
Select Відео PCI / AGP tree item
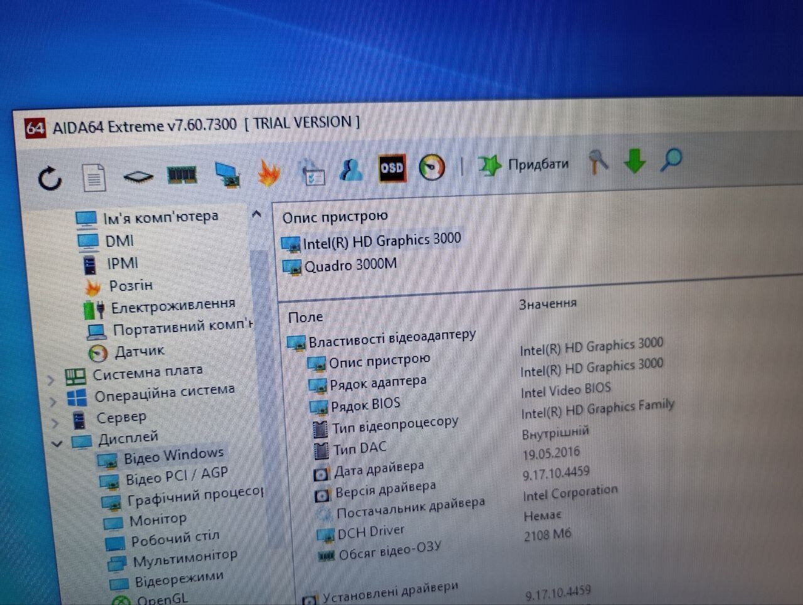176,476
